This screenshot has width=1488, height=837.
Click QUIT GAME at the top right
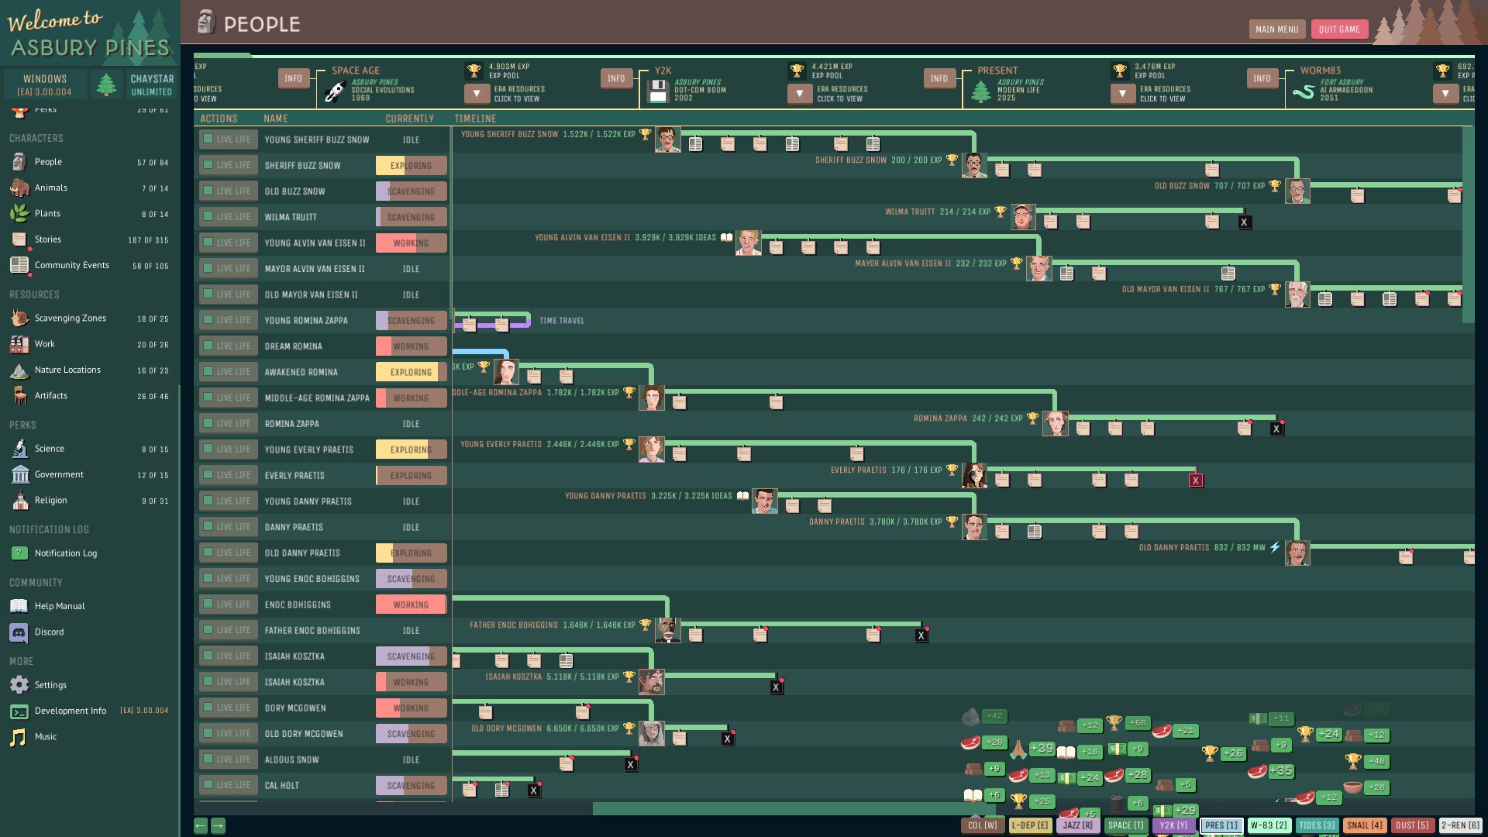tap(1339, 29)
